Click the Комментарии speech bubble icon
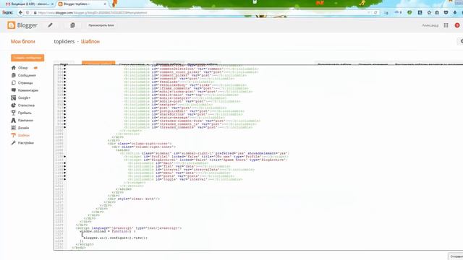 click(13, 90)
